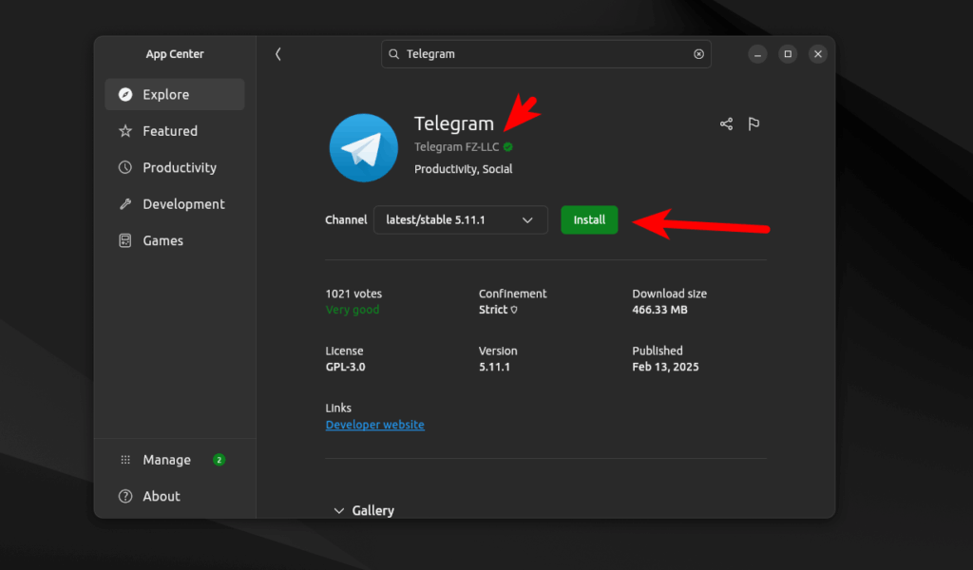
Task: Click the share icon next to Telegram
Action: coord(726,124)
